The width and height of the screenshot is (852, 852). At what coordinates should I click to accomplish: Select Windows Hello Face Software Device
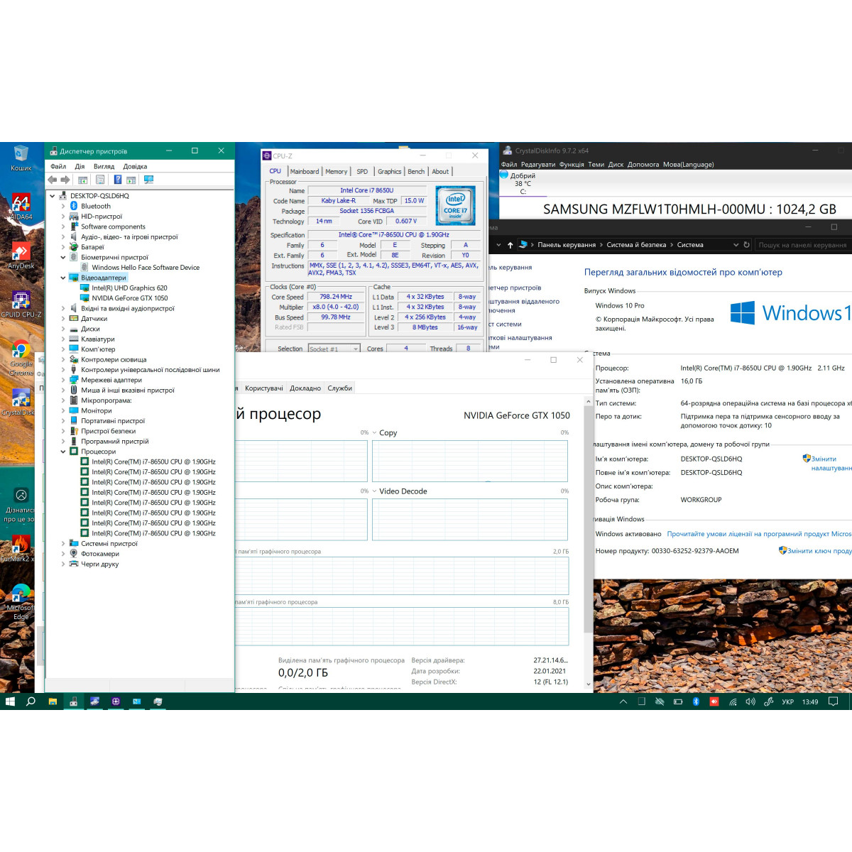(x=146, y=268)
